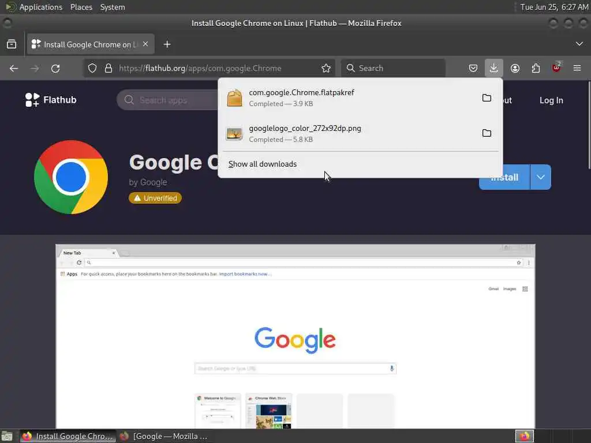Show googlelogo_color_272x92dp.png in its folder
The width and height of the screenshot is (591, 443).
[x=487, y=133]
